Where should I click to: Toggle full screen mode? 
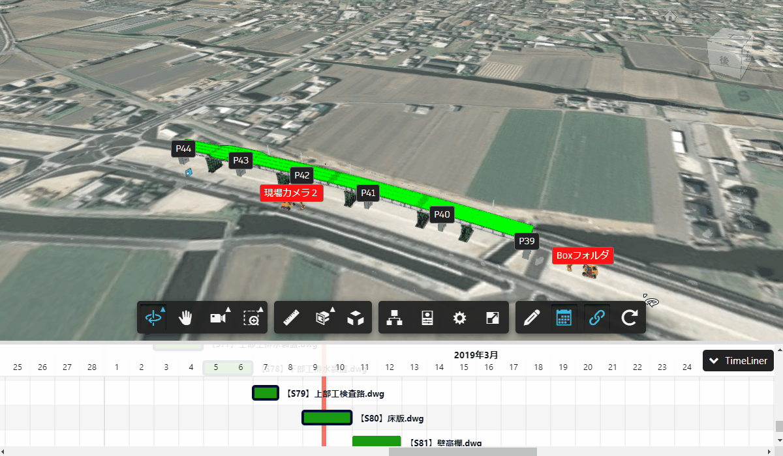pyautogui.click(x=493, y=317)
